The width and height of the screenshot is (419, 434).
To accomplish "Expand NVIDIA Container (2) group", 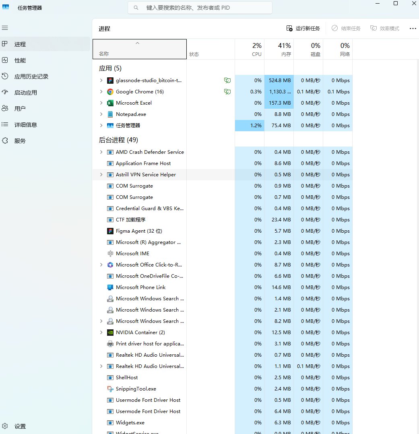I will tap(101, 333).
